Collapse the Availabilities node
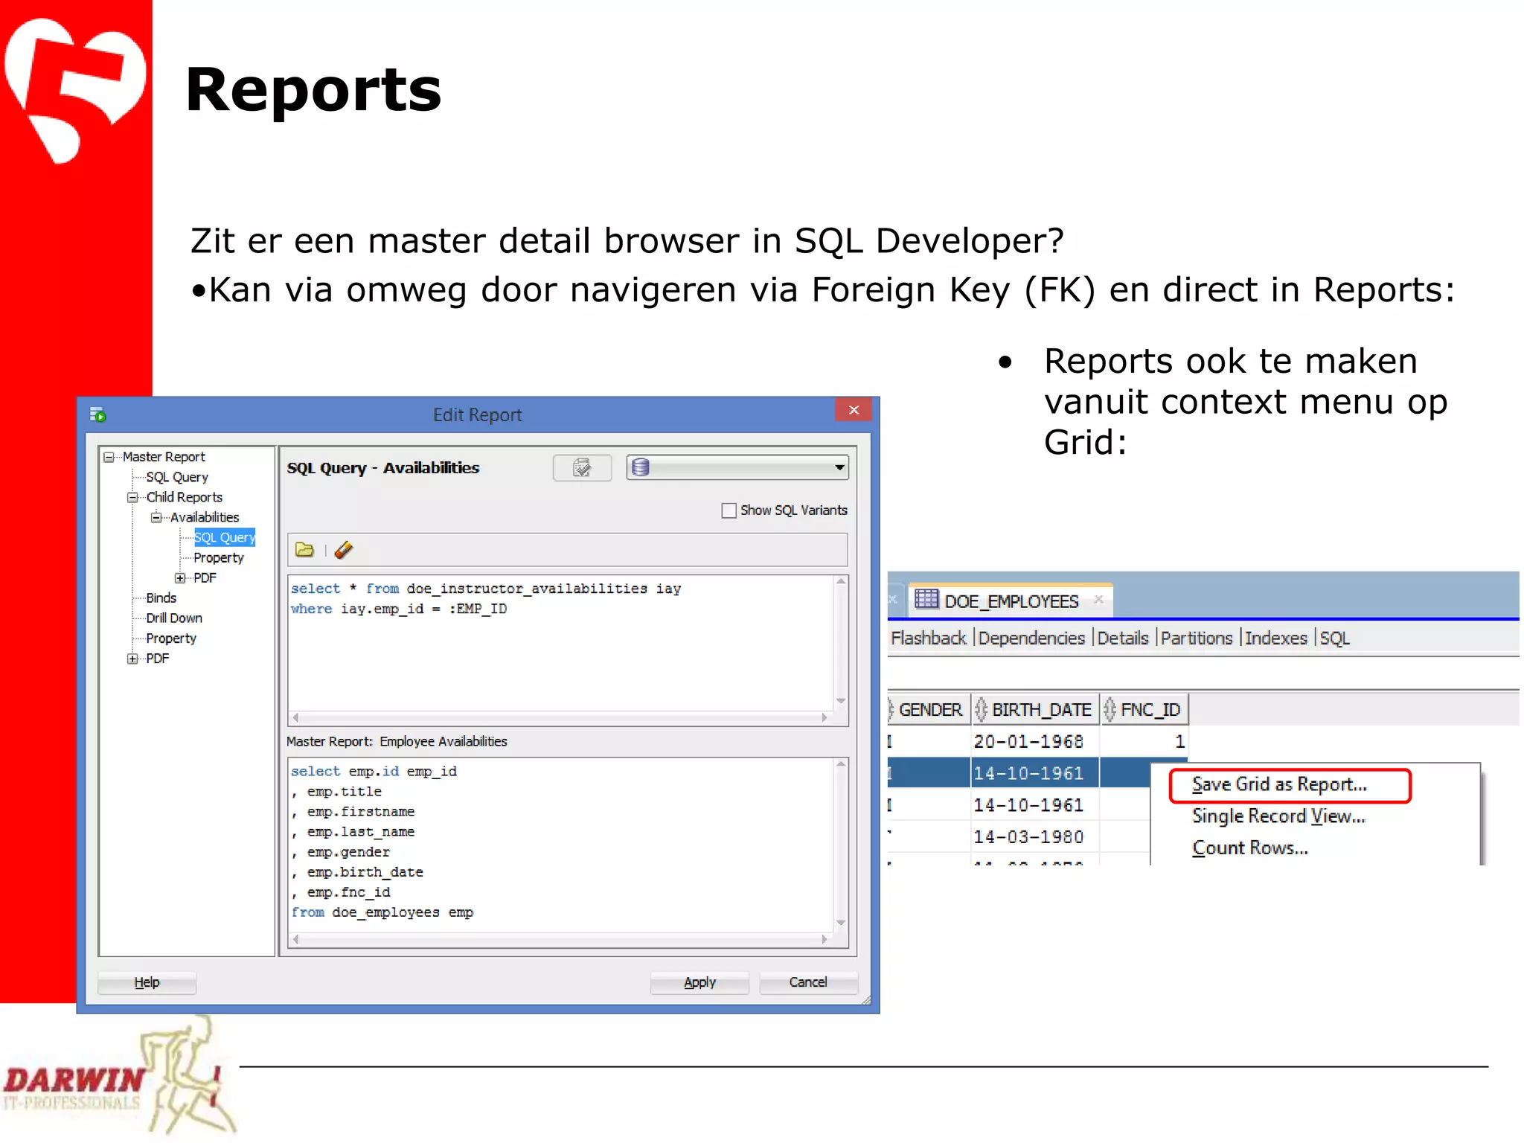Viewport: 1524px width, 1143px height. pyautogui.click(x=157, y=517)
